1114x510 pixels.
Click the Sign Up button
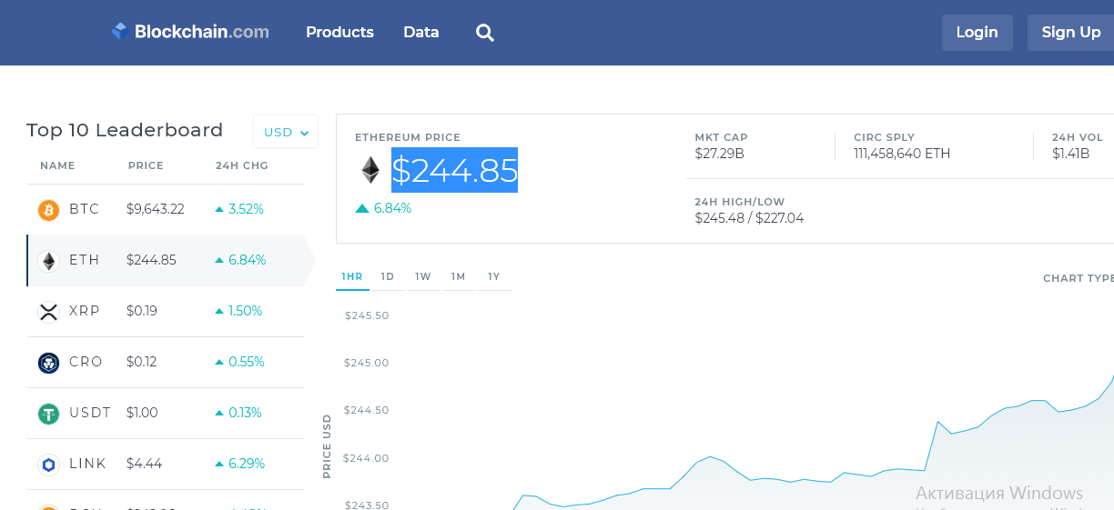(x=1071, y=33)
